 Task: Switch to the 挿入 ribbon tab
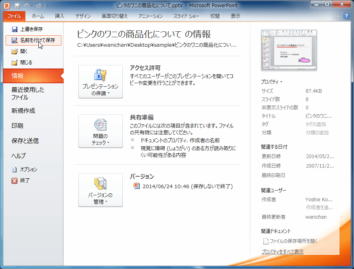point(60,16)
